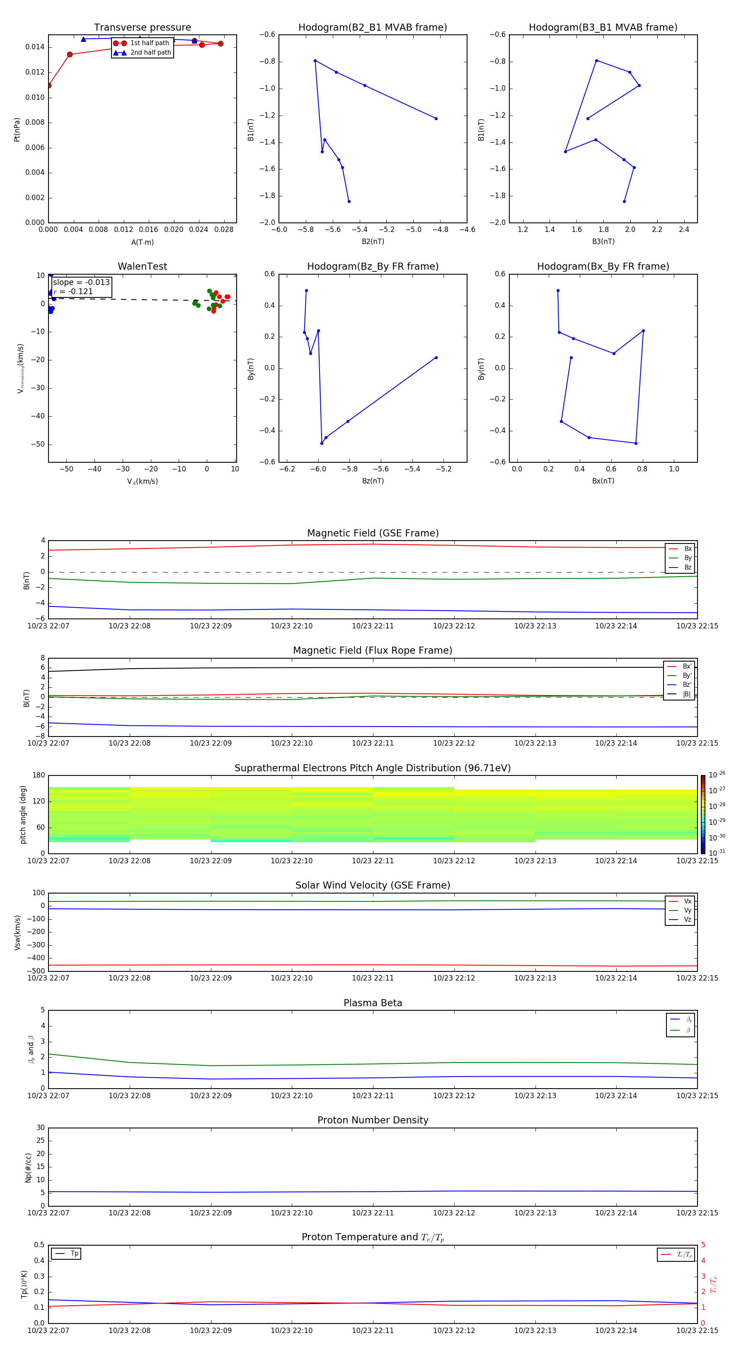Select the "slope = -0.013" annotation
Viewport: 746px width, 1367px height.
point(81,283)
